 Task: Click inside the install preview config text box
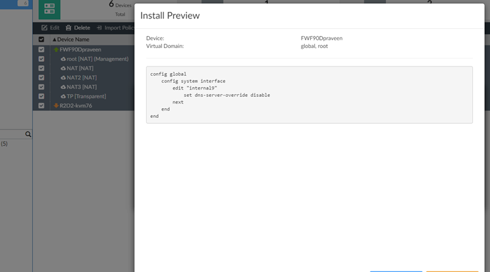tap(309, 95)
